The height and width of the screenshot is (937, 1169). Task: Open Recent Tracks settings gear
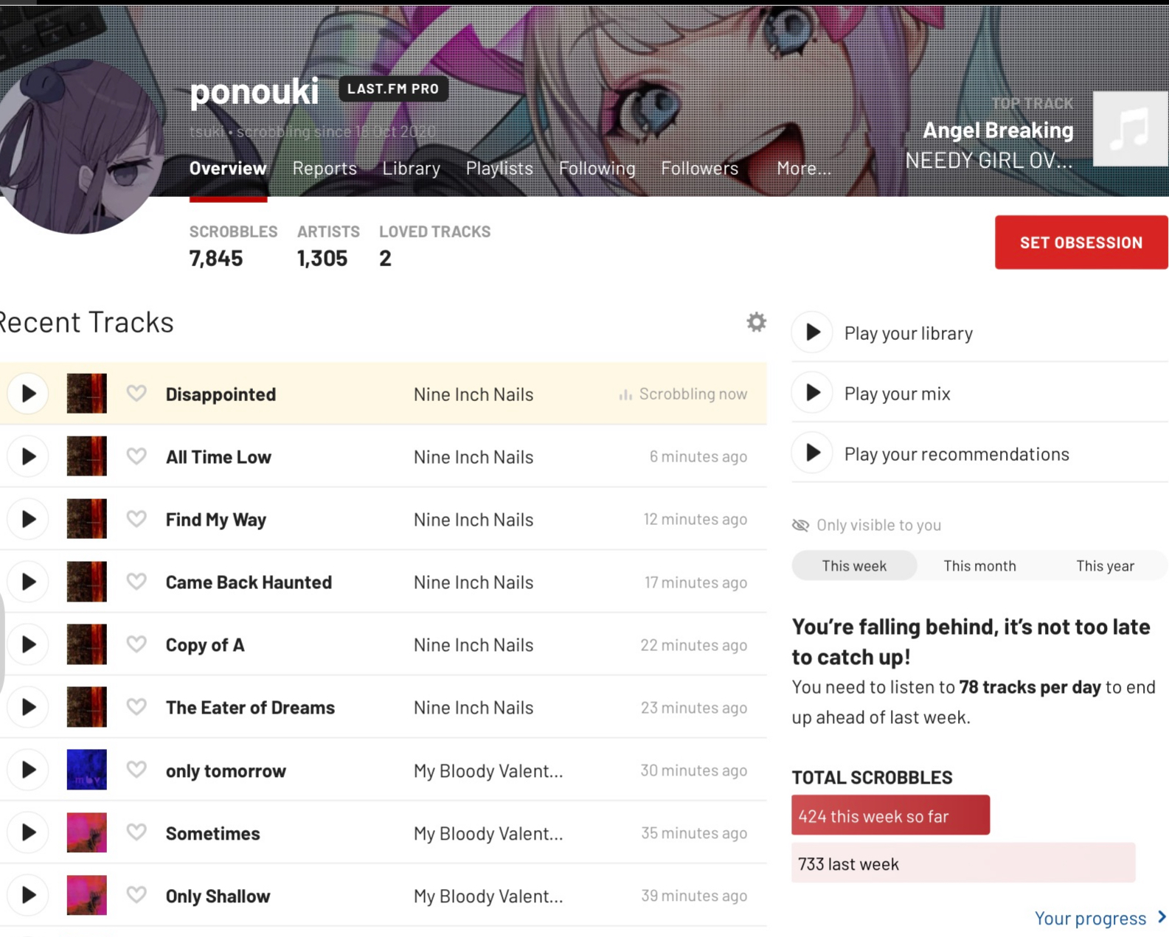point(756,322)
